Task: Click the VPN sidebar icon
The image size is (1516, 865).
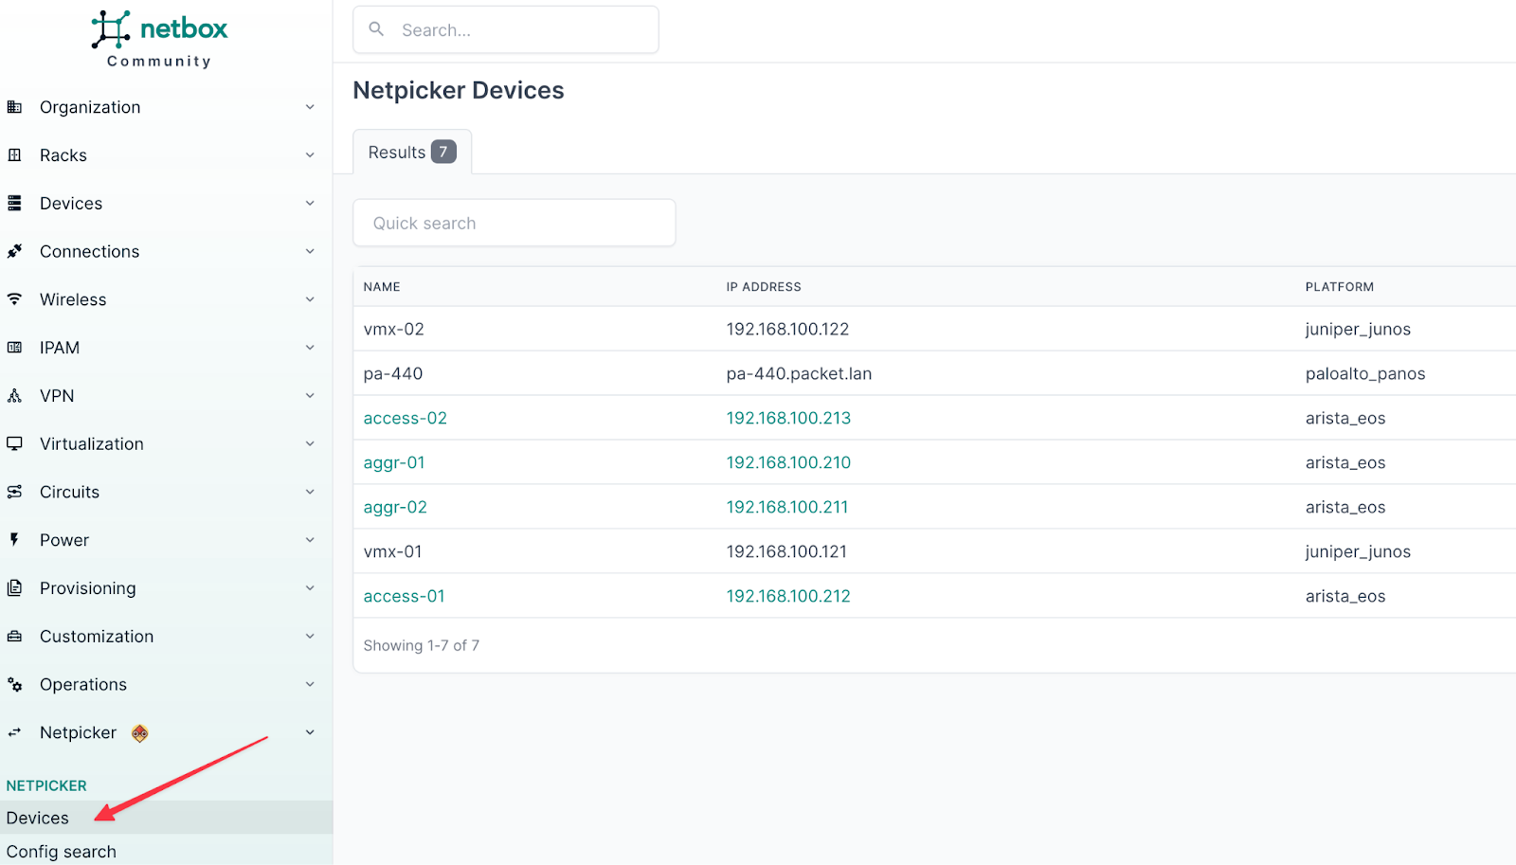Action: [x=14, y=396]
